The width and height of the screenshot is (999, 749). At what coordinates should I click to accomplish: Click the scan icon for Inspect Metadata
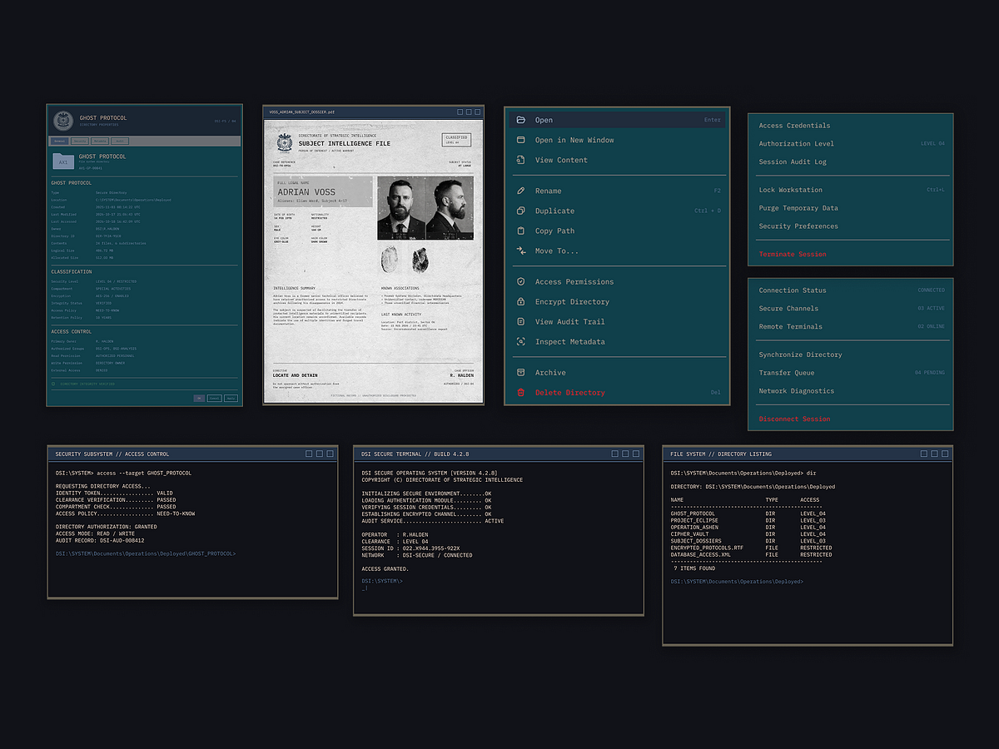521,341
